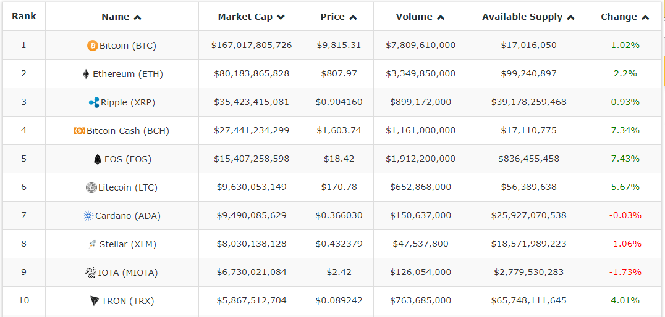The width and height of the screenshot is (665, 317).
Task: Open the TRON (TRX) link
Action: click(128, 301)
